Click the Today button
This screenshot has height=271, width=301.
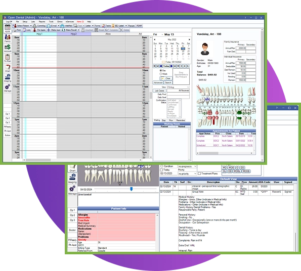click(x=166, y=66)
